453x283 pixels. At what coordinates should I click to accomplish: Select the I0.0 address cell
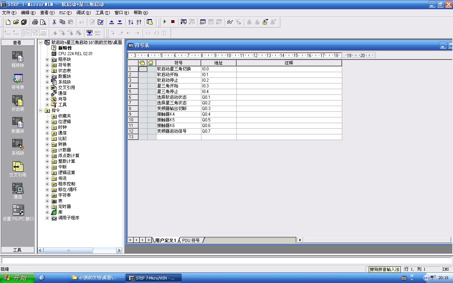[x=218, y=69]
